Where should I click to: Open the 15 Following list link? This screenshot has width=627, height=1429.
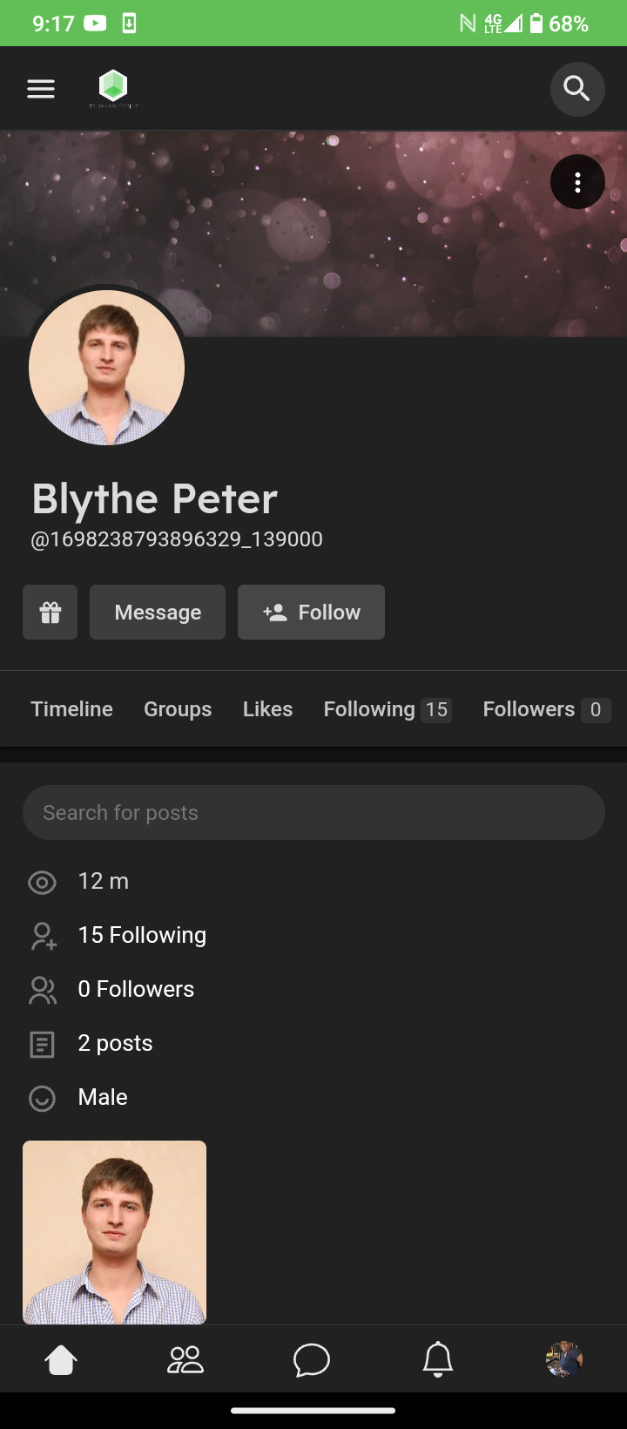click(142, 935)
